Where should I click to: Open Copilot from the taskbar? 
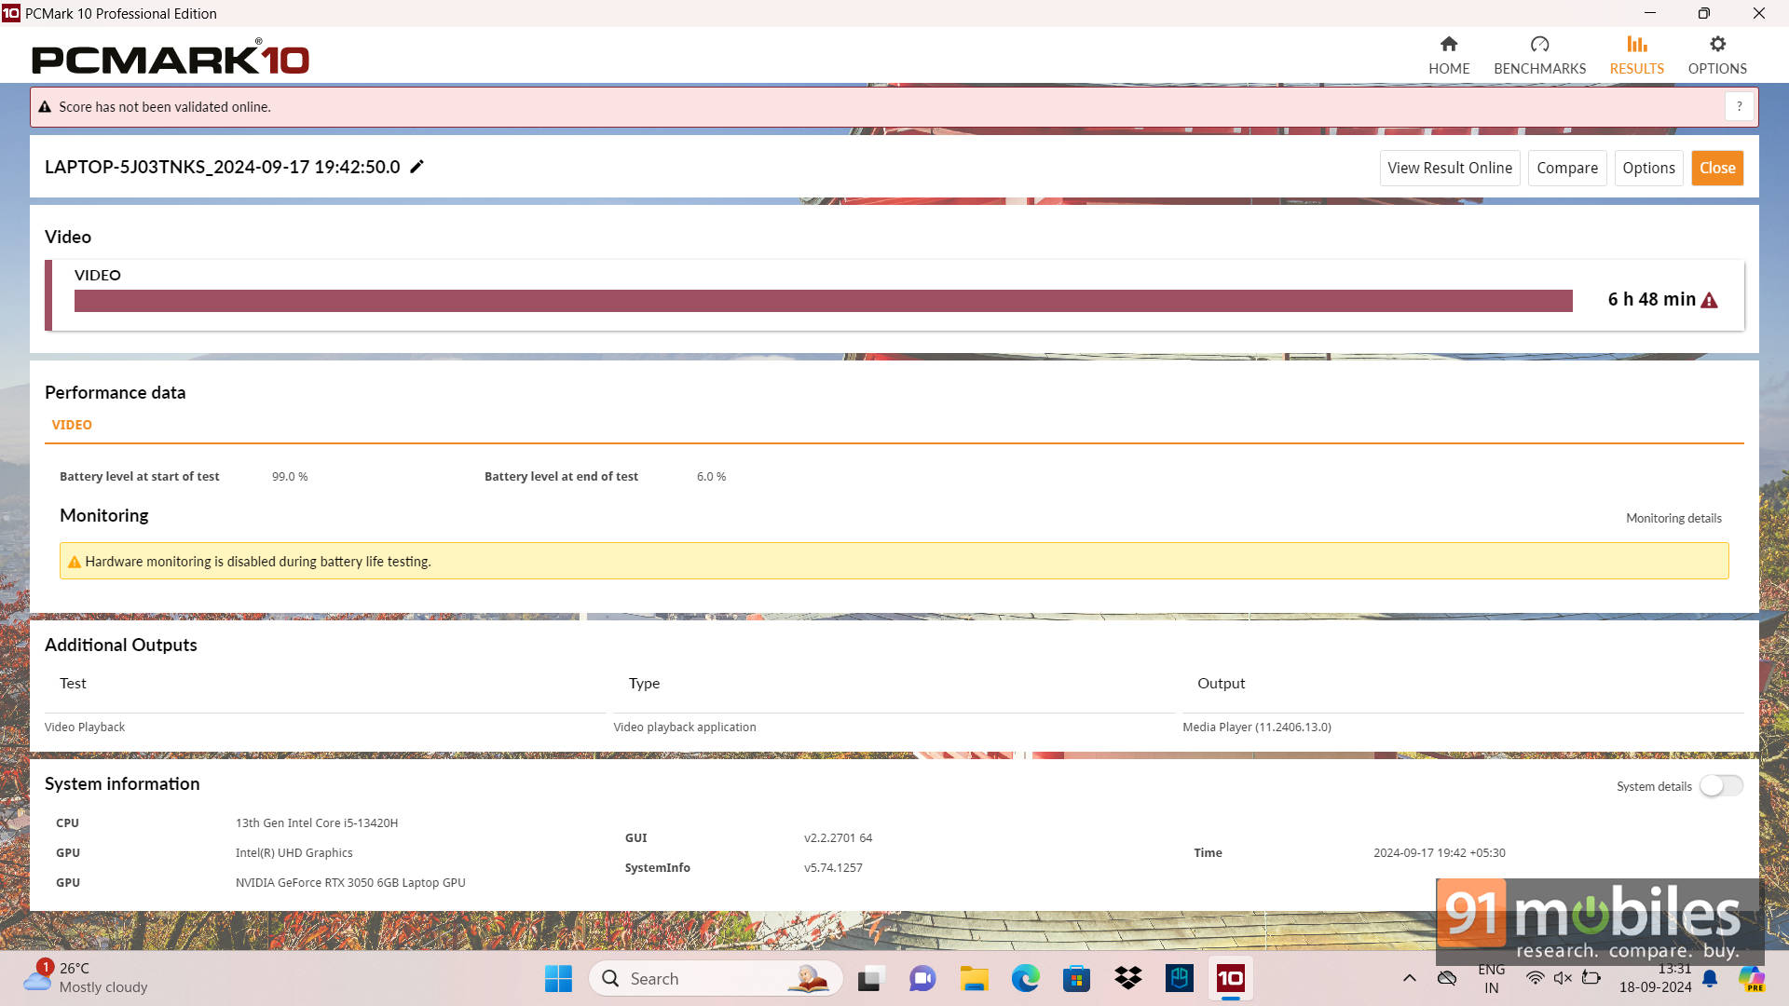click(1752, 978)
